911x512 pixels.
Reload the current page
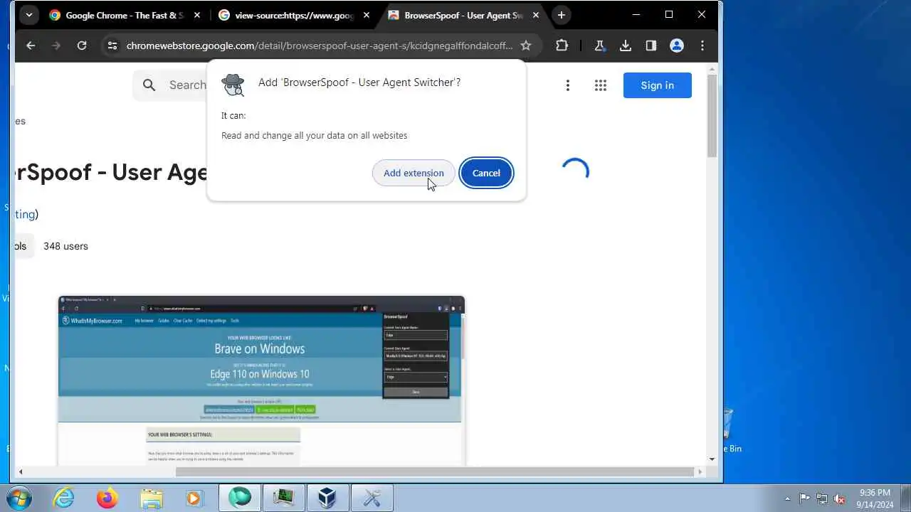click(x=82, y=46)
